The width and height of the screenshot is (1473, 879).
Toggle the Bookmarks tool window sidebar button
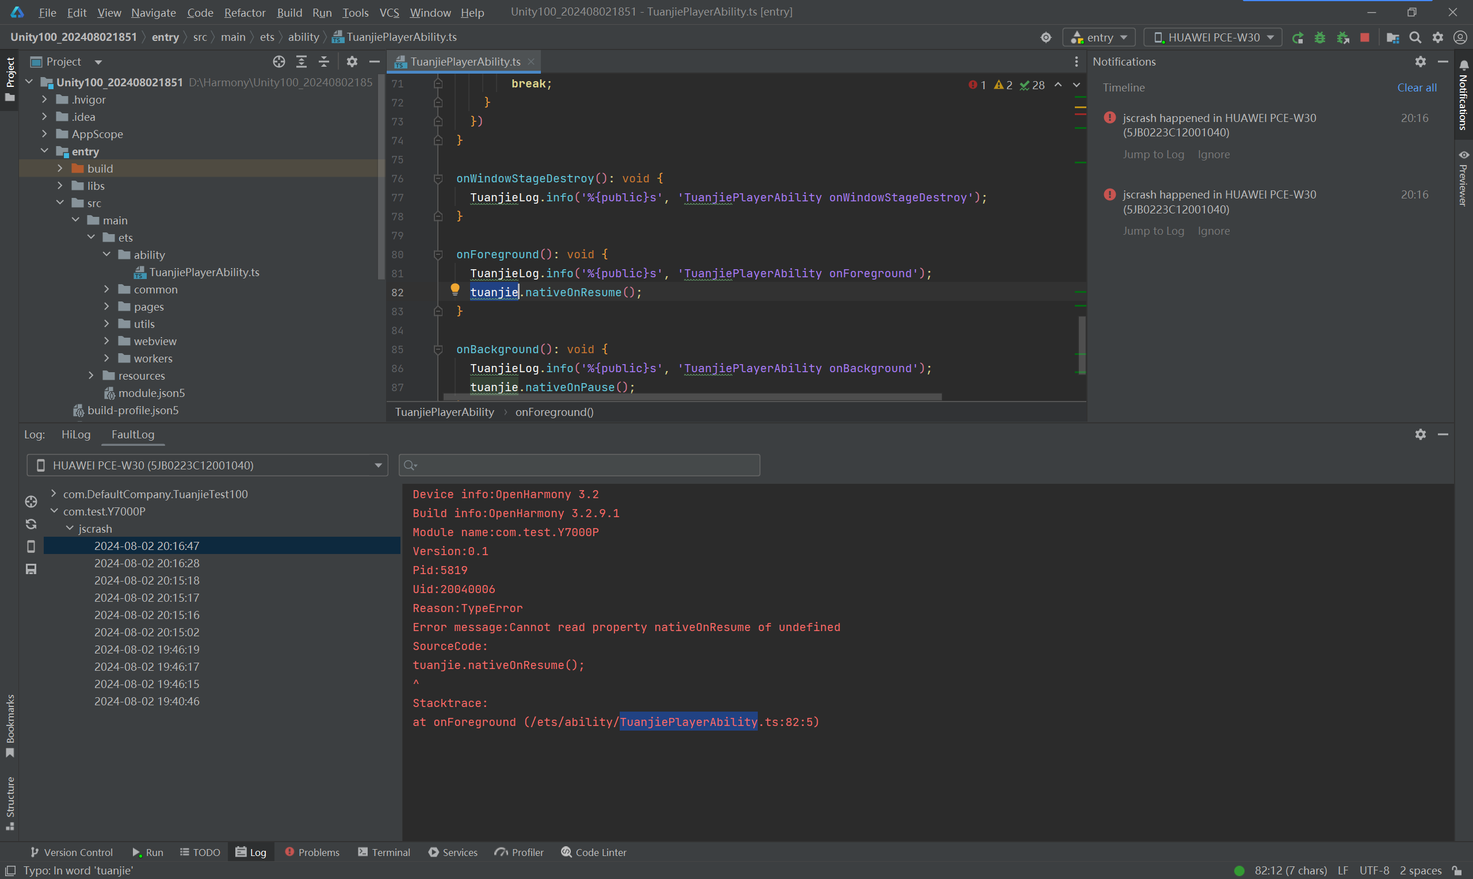click(x=9, y=726)
